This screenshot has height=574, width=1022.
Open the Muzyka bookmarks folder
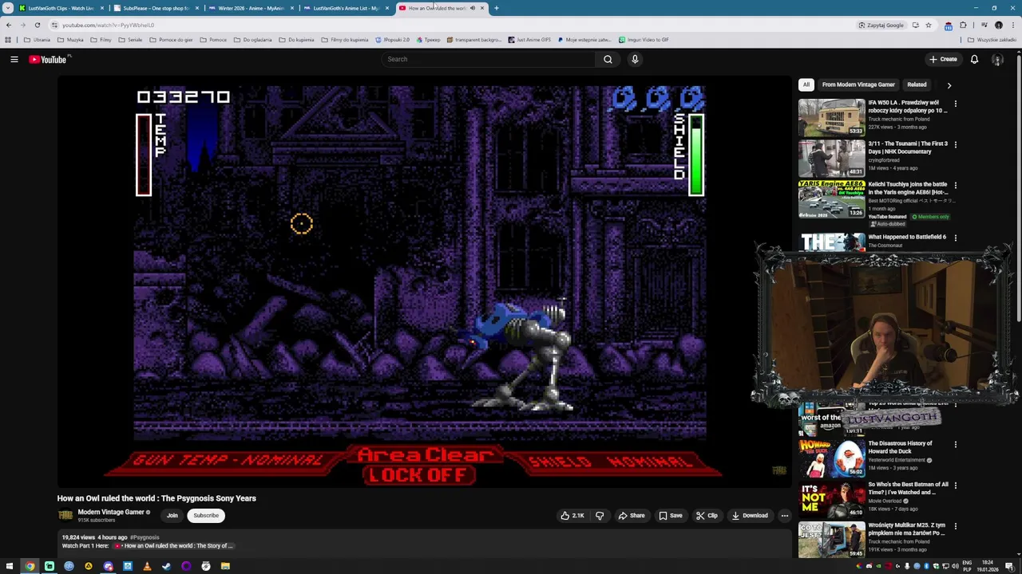click(x=70, y=40)
